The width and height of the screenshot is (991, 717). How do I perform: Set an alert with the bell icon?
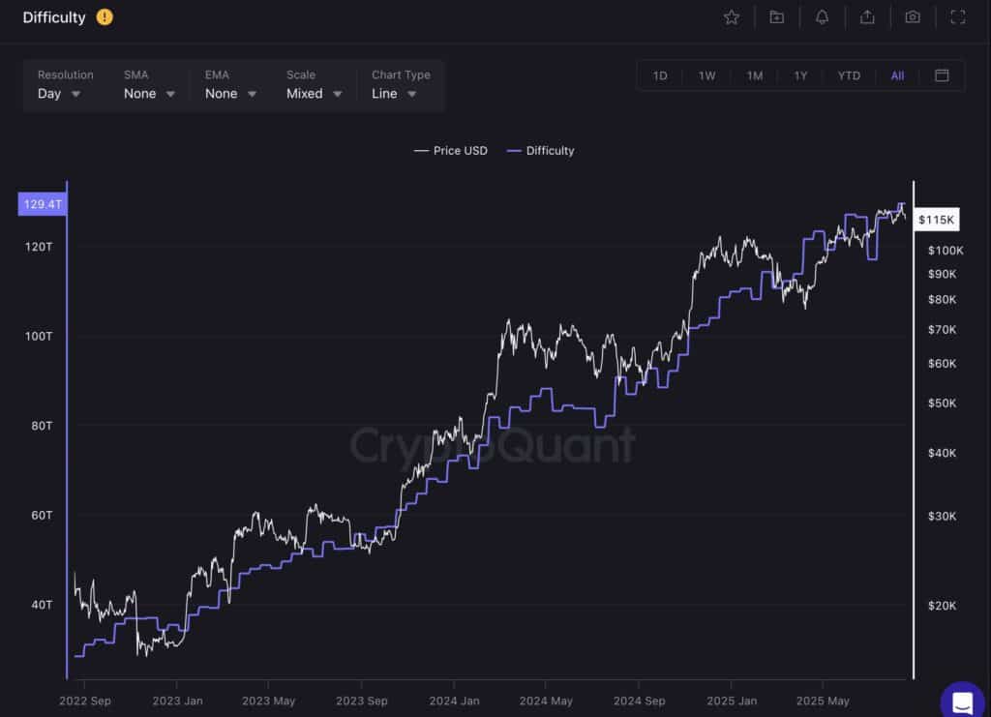[822, 17]
